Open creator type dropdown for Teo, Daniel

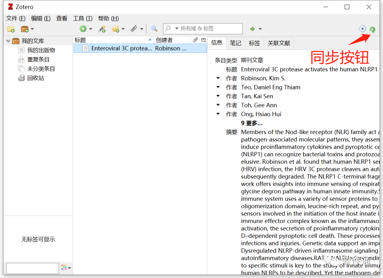click(218, 87)
